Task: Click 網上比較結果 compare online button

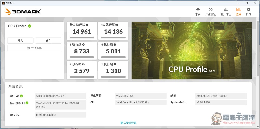Action: click(x=34, y=48)
